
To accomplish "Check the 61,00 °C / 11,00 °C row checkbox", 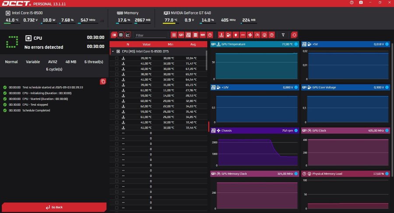I will (116, 90).
